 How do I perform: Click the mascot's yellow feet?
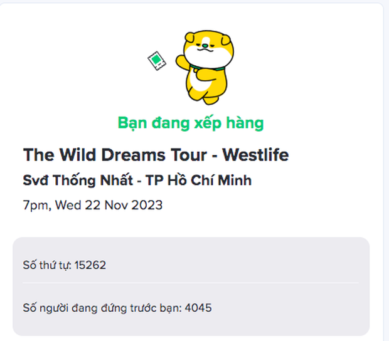tap(212, 98)
